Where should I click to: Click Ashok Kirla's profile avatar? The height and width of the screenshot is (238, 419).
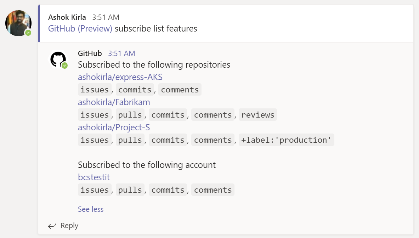click(18, 23)
